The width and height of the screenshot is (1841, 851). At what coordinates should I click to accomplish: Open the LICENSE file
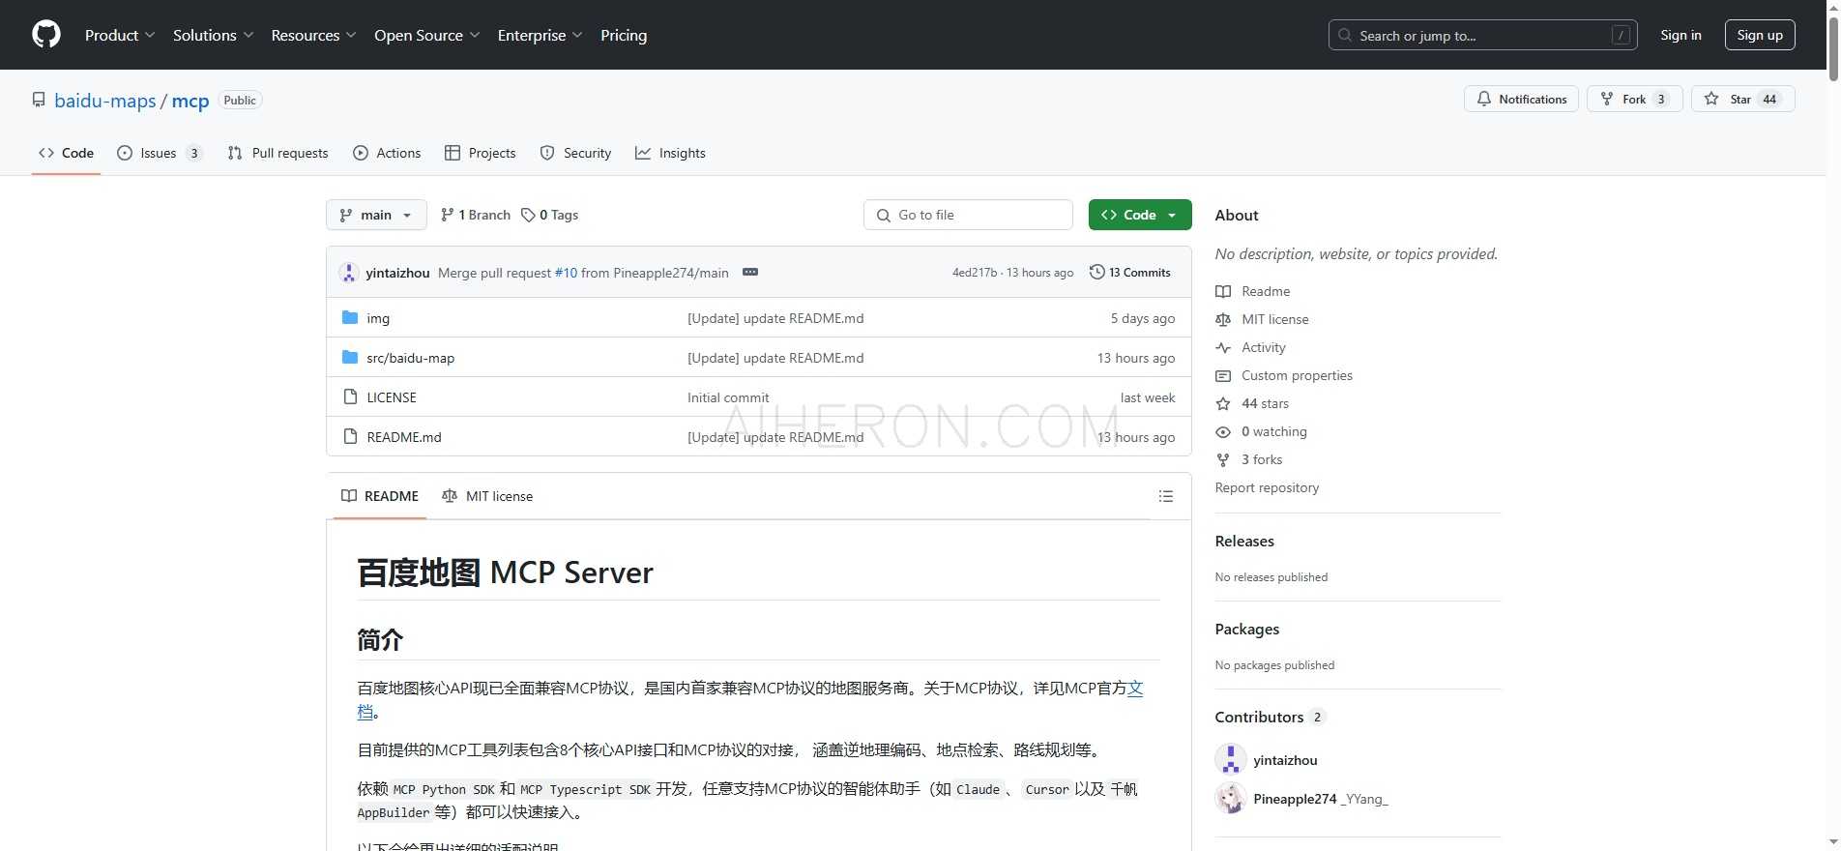(392, 397)
